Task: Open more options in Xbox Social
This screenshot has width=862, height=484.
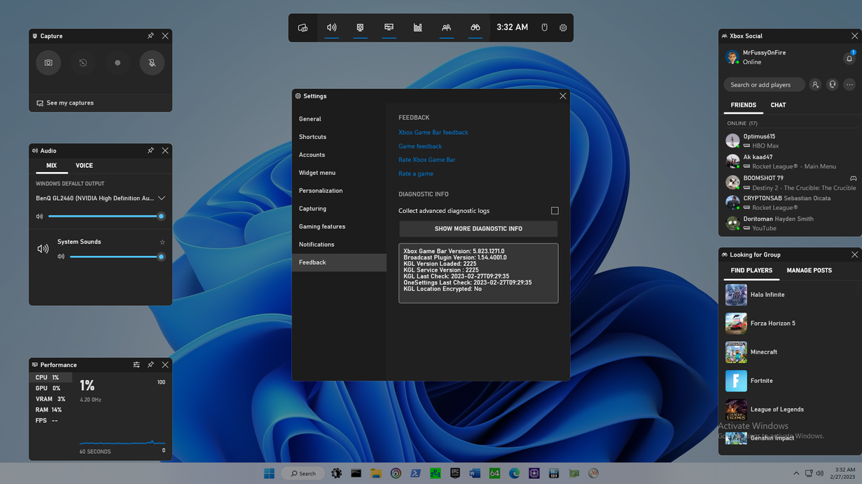Action: click(x=850, y=85)
